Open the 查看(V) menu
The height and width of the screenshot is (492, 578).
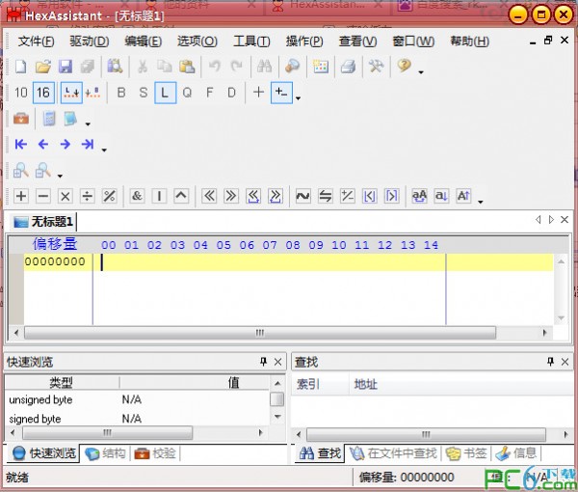coord(357,41)
